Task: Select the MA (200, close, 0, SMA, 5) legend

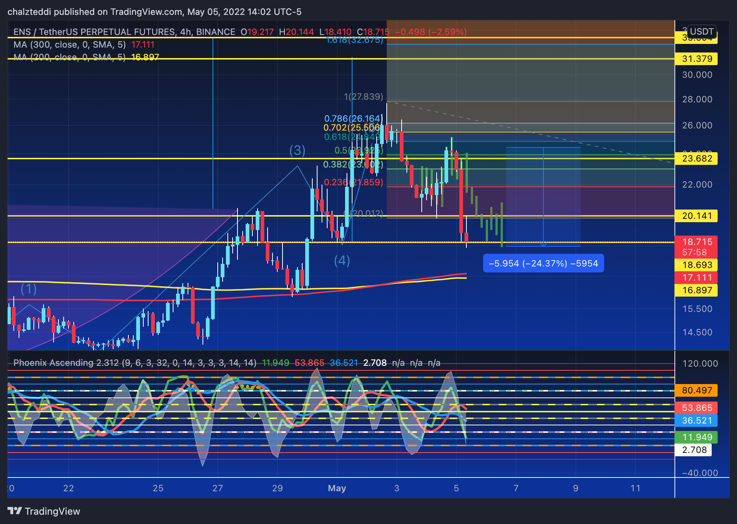Action: [x=70, y=57]
